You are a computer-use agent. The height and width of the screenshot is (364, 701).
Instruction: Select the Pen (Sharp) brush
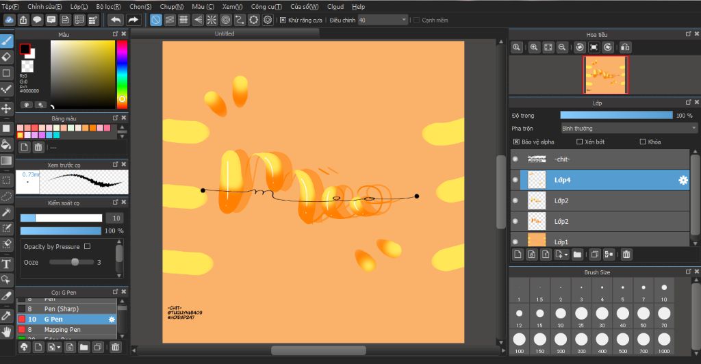tap(66, 309)
